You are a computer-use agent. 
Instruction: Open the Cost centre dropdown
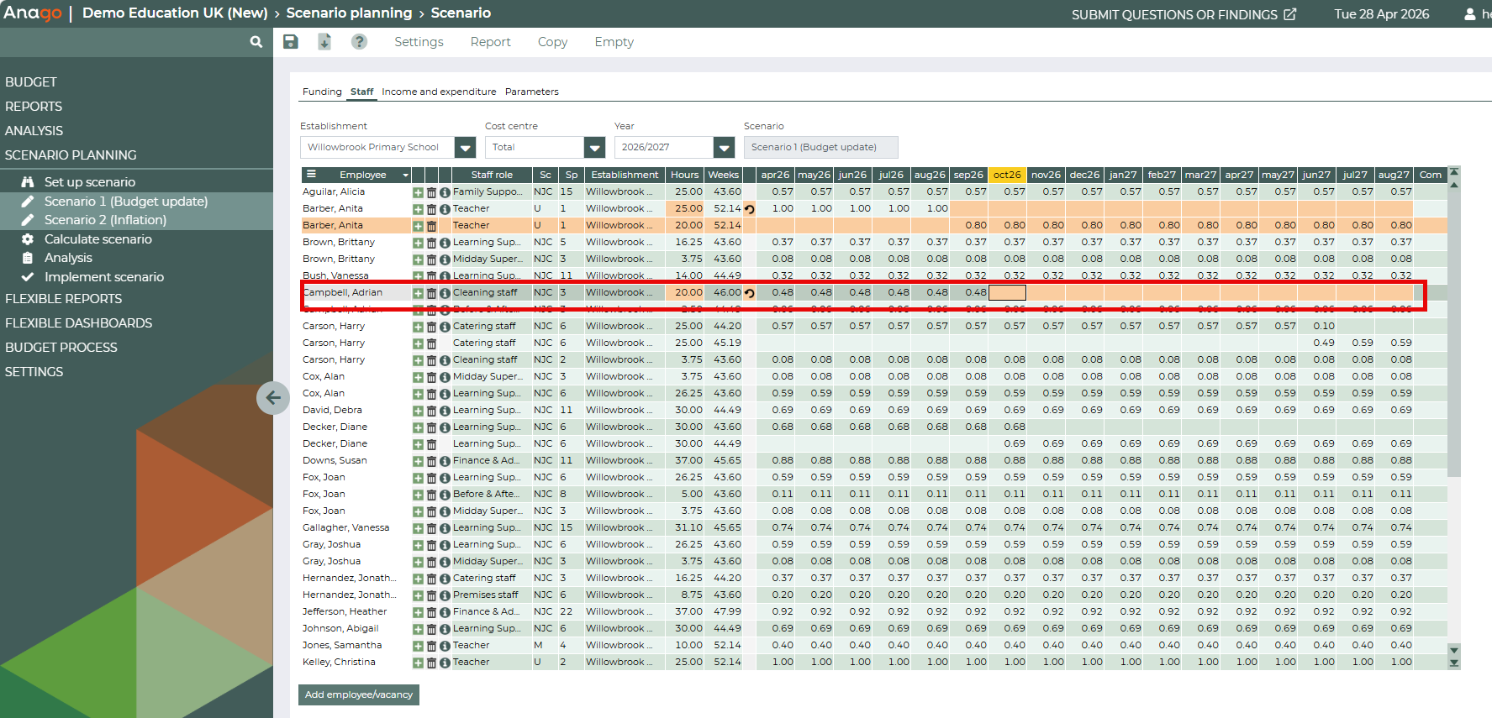coord(594,148)
